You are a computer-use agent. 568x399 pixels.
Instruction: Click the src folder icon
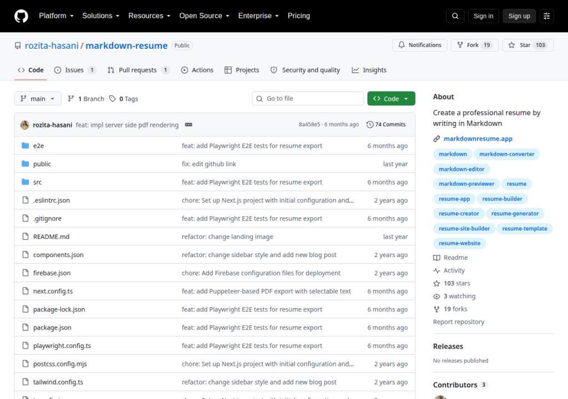(x=26, y=182)
